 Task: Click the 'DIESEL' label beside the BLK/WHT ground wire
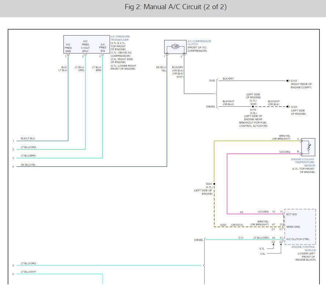(210, 106)
